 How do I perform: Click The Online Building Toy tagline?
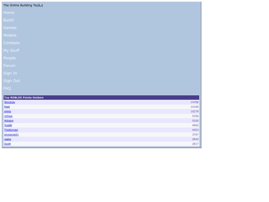click(x=23, y=5)
